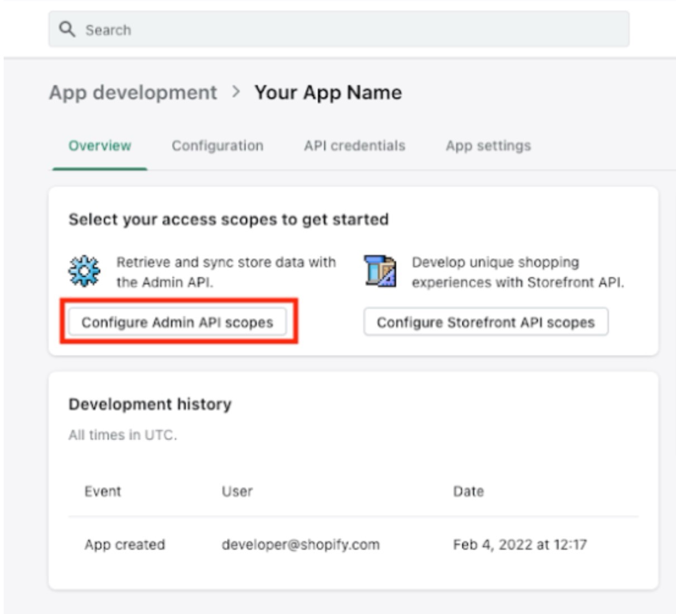Select the Overview tab
This screenshot has width=676, height=614.
pyautogui.click(x=100, y=146)
